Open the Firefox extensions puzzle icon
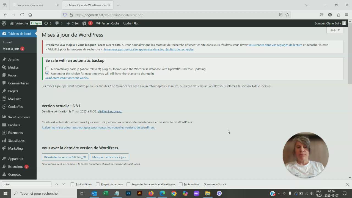 pos(338,15)
